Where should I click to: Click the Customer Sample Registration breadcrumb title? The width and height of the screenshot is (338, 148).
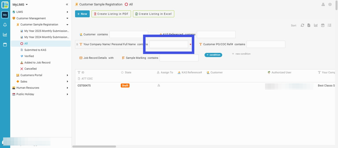click(x=101, y=4)
